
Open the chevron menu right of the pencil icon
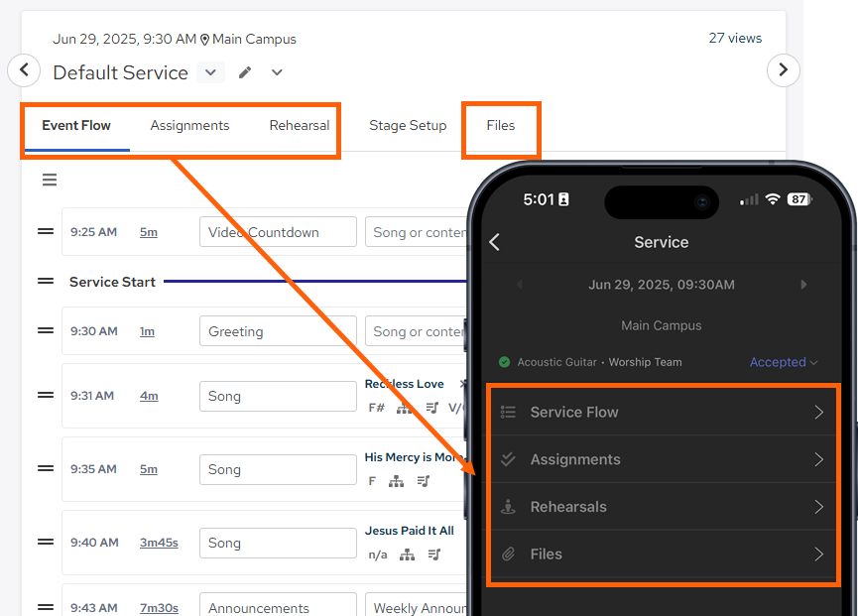[x=276, y=72]
